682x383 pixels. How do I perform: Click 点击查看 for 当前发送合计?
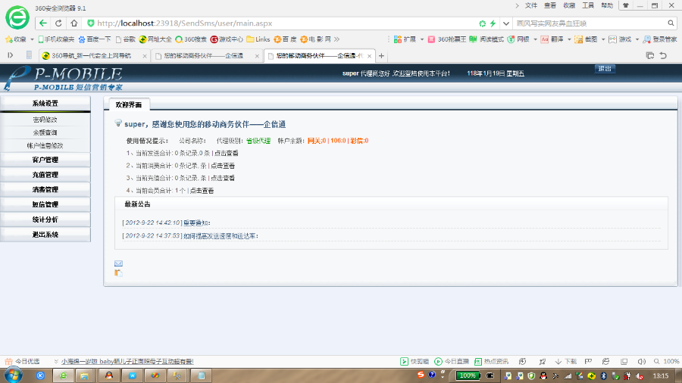tap(226, 154)
